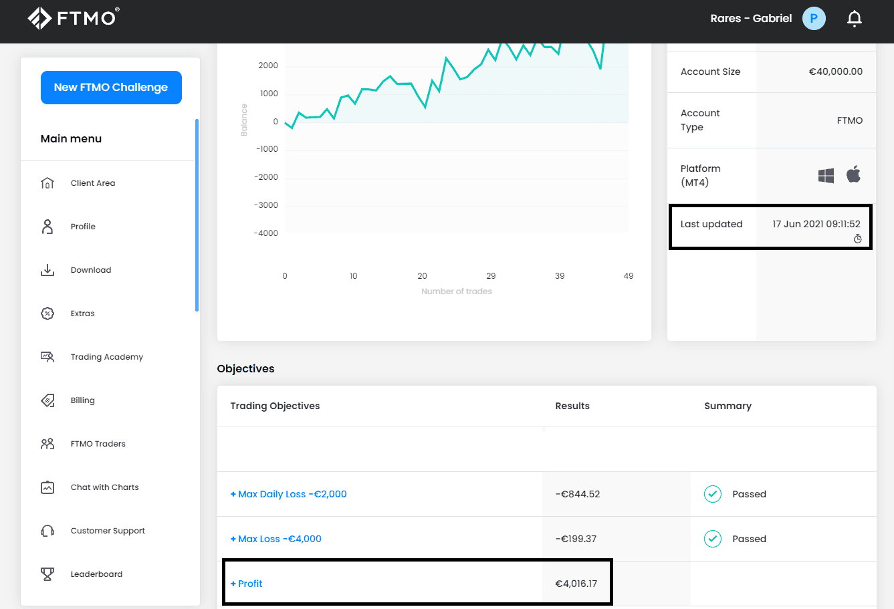This screenshot has height=609, width=894.
Task: Select Max Daily Loss result -€844.52
Action: tap(578, 494)
